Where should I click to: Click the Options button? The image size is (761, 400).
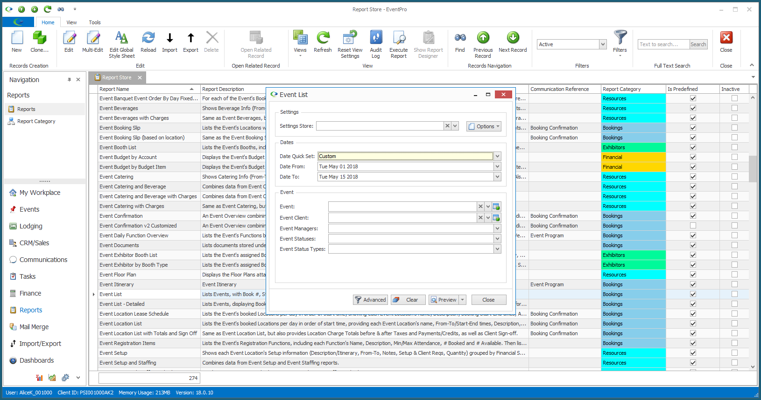pyautogui.click(x=484, y=126)
